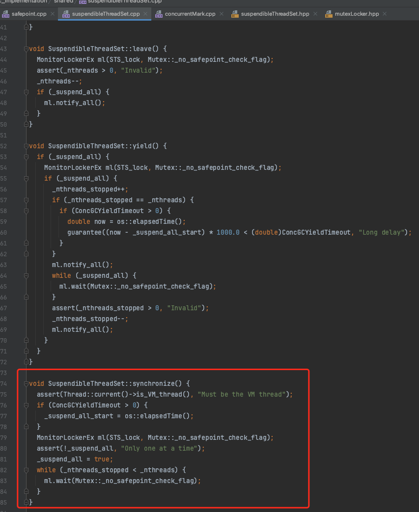Viewport: 419px width, 512px height.
Task: Click the file icon on the active suspendibleThreadSet.cpp tab
Action: tap(66, 14)
